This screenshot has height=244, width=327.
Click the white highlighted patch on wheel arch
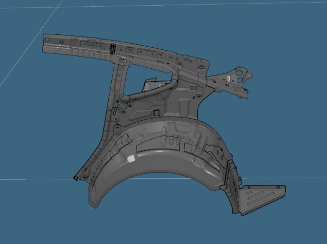(x=131, y=159)
